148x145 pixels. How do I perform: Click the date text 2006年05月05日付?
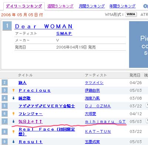(22, 15)
